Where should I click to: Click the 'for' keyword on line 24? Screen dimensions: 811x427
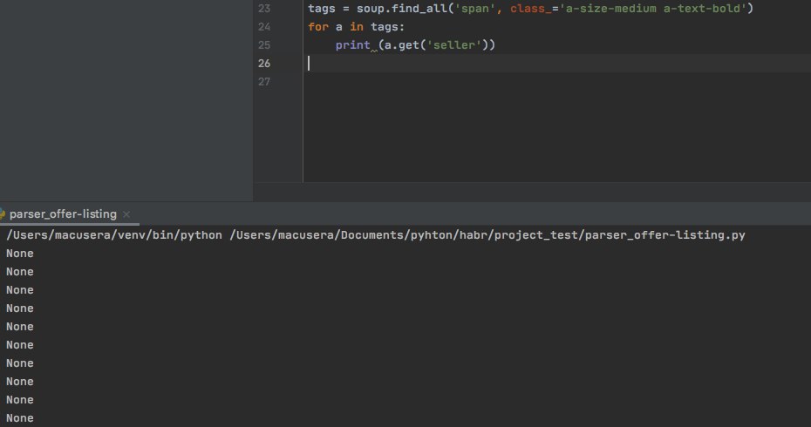point(318,26)
